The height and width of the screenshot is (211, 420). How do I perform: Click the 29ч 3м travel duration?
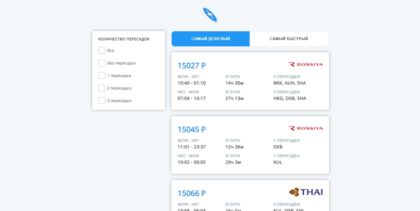pos(235,162)
